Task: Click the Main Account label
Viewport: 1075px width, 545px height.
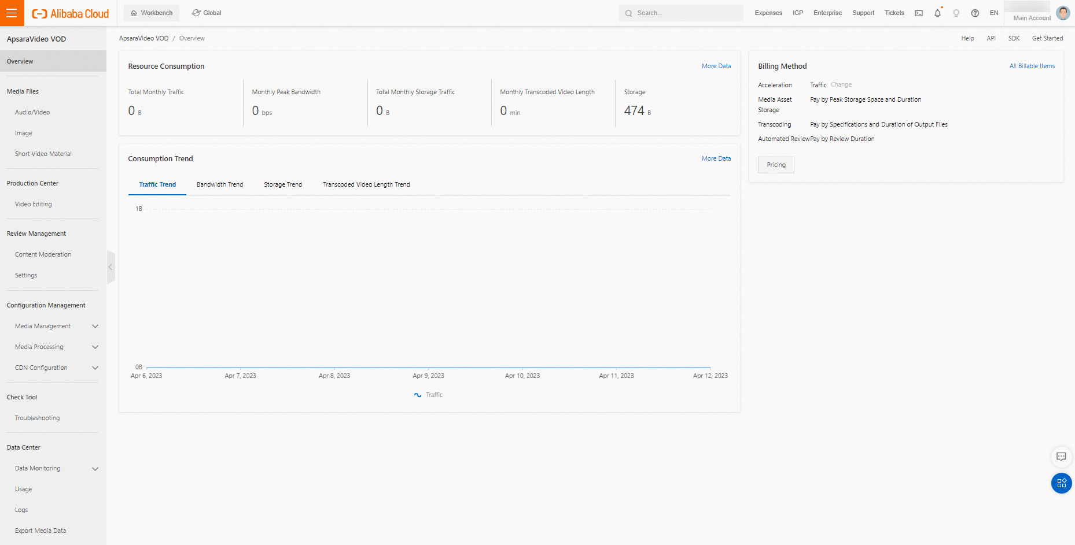Action: (1032, 18)
